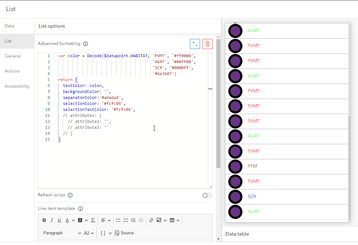This screenshot has width=358, height=245.
Task: Expand the script editor to fullscreen
Action: tap(195, 44)
